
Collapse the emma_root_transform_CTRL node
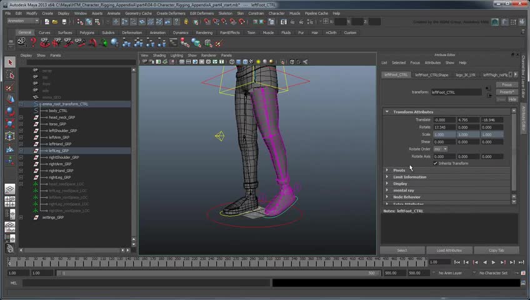tap(21, 104)
